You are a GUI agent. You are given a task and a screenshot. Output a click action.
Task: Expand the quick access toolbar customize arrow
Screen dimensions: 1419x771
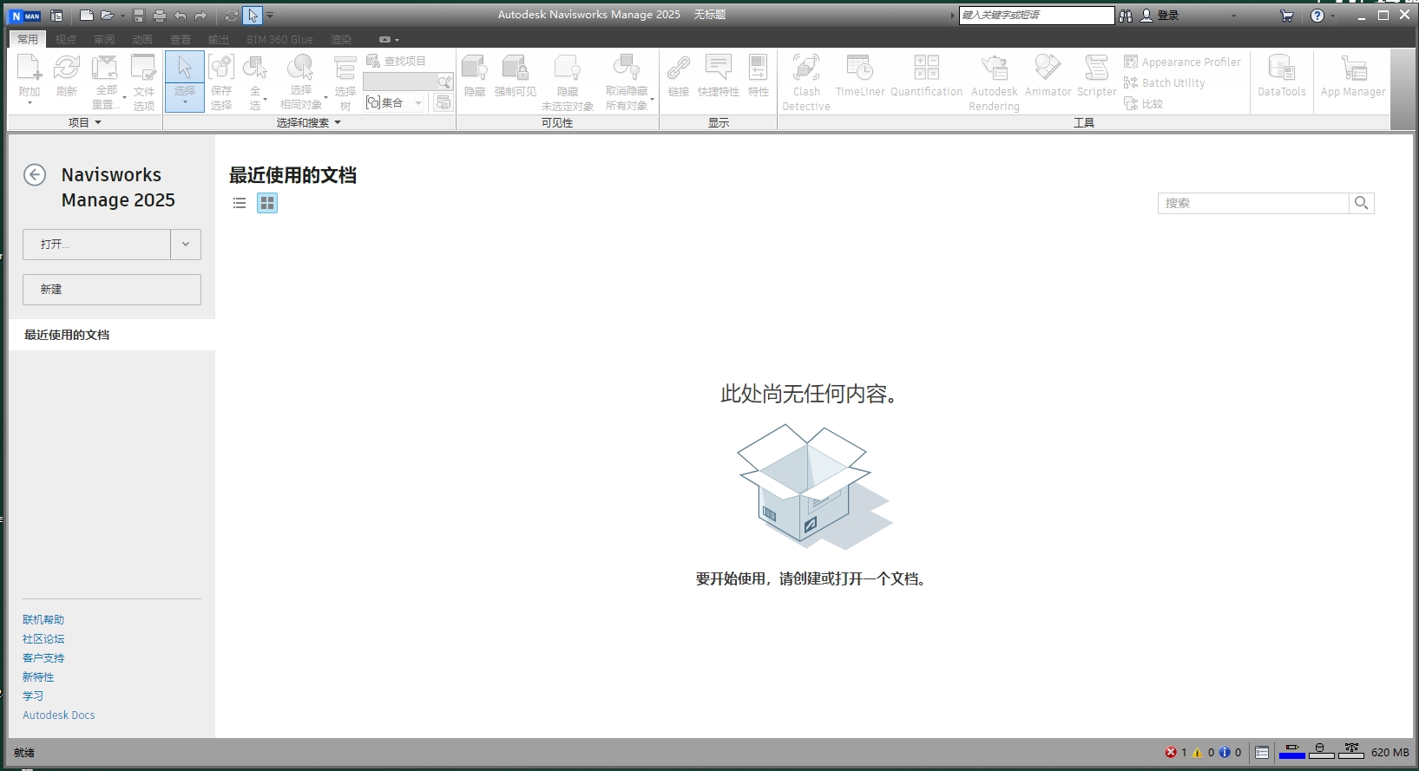pyautogui.click(x=270, y=16)
